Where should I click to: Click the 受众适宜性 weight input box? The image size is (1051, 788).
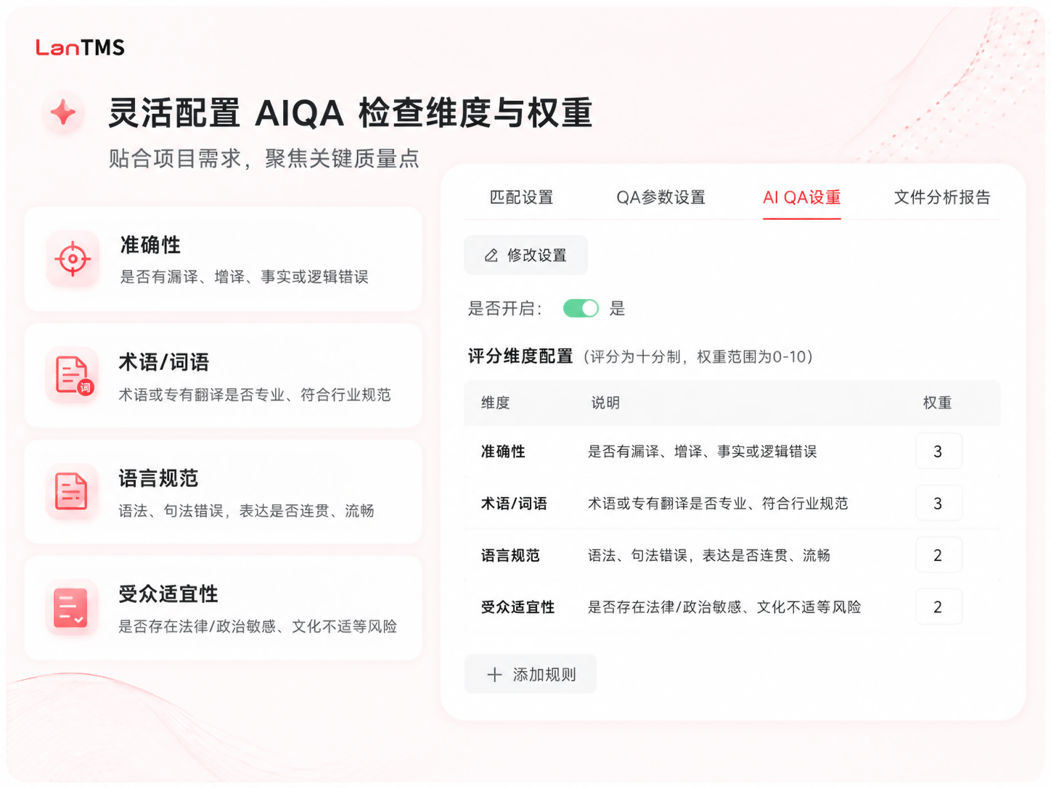(938, 607)
